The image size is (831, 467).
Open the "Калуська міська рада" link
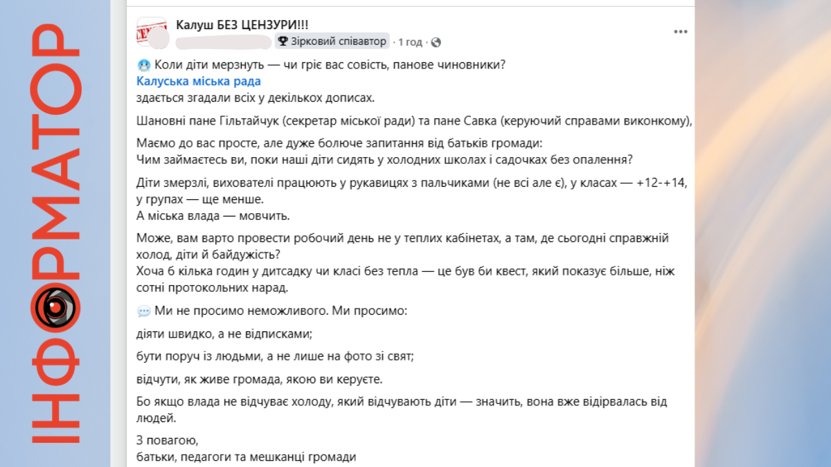tap(198, 81)
